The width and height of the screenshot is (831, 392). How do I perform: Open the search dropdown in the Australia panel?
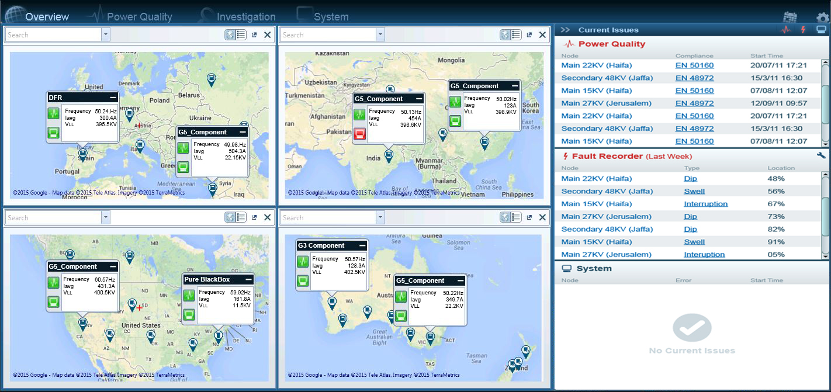pyautogui.click(x=380, y=217)
